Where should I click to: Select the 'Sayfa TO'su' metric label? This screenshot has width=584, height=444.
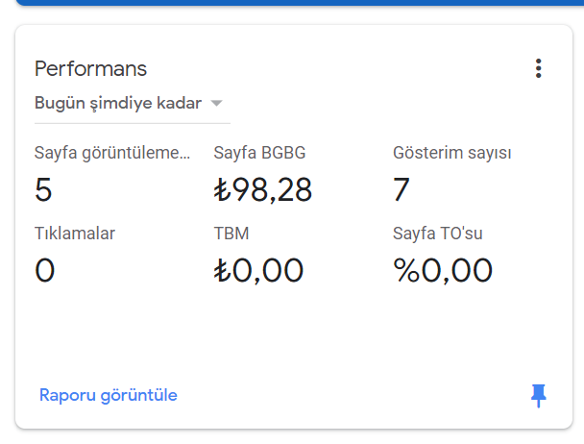point(438,234)
